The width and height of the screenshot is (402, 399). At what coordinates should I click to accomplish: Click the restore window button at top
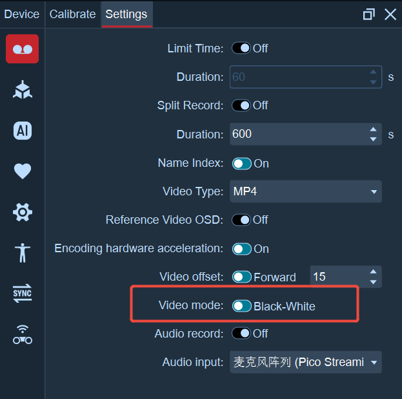pyautogui.click(x=369, y=14)
